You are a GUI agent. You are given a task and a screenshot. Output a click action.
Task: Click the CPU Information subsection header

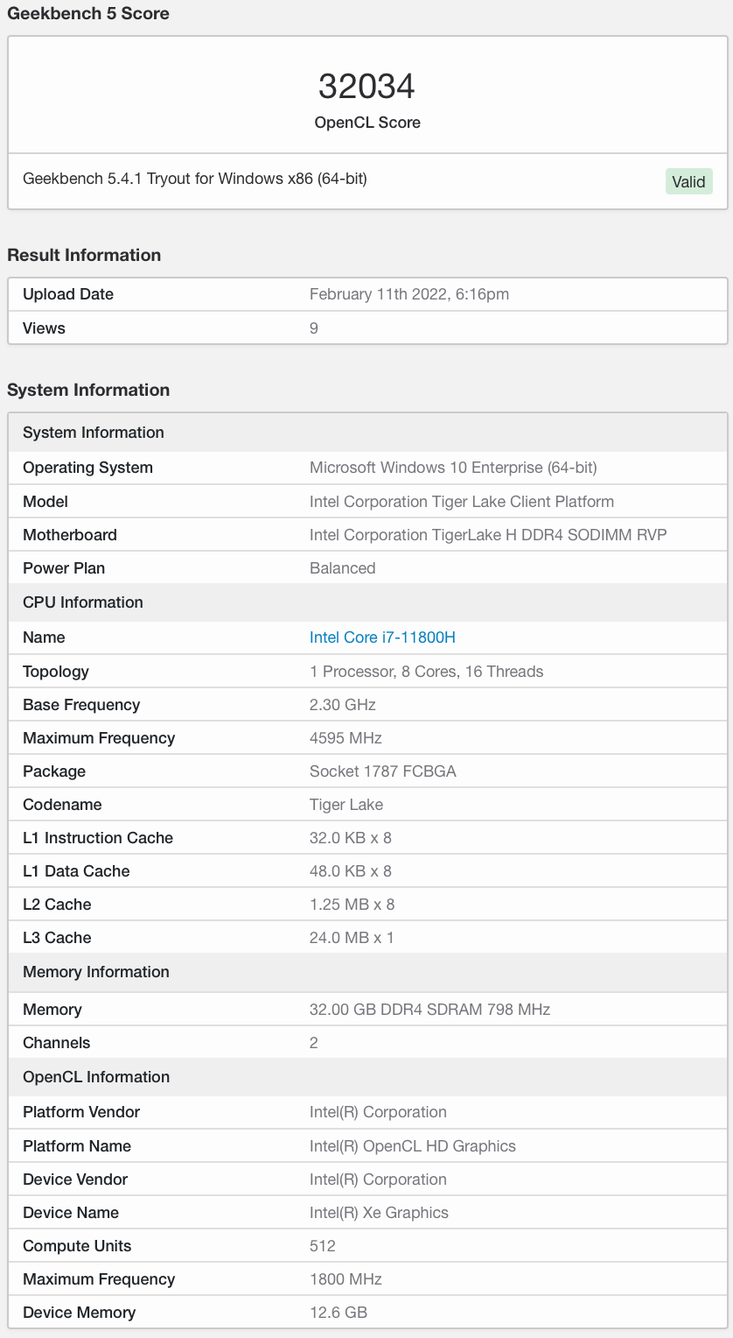coord(83,602)
